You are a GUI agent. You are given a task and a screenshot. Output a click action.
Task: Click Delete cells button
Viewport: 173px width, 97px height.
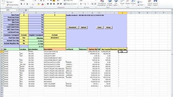(128, 3)
